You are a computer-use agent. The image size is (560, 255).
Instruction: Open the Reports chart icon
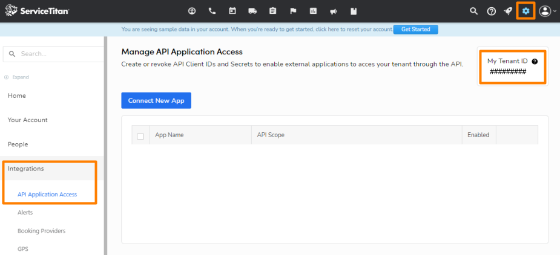313,11
